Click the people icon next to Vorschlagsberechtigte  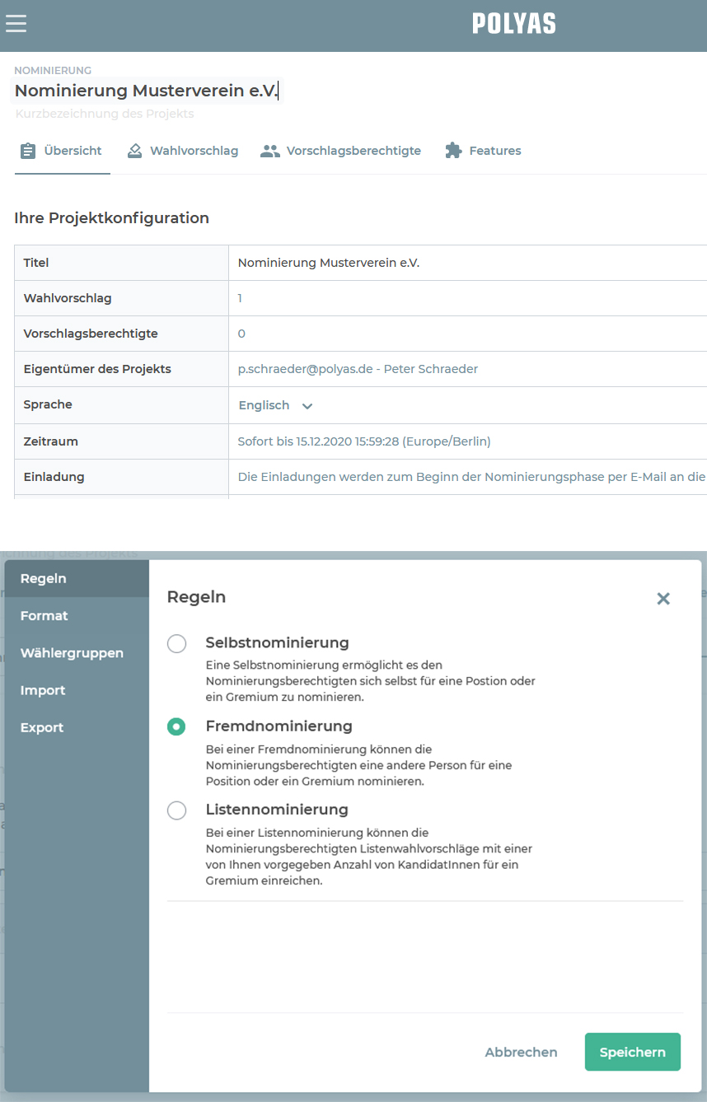pyautogui.click(x=270, y=151)
